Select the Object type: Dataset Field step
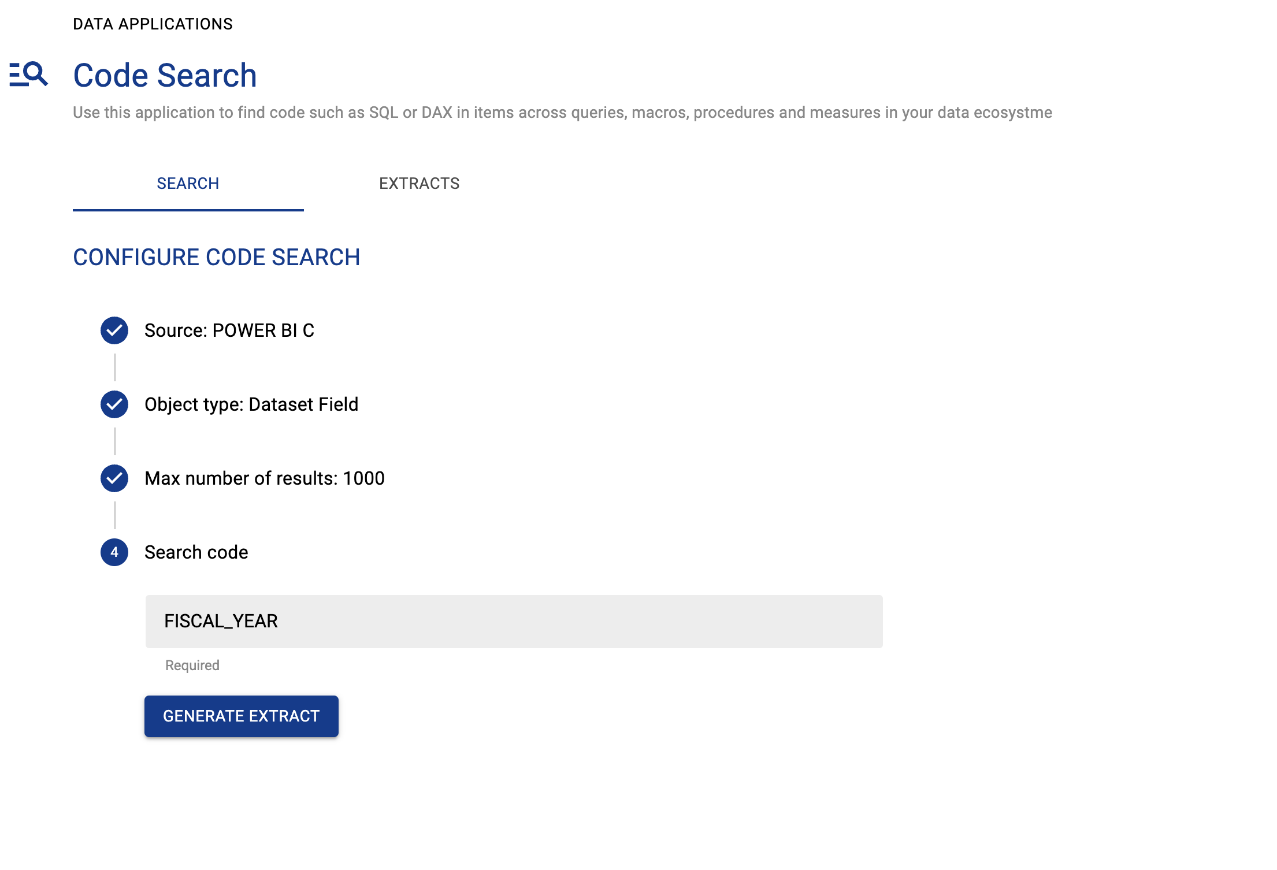Screen dimensions: 1277x870 click(251, 404)
